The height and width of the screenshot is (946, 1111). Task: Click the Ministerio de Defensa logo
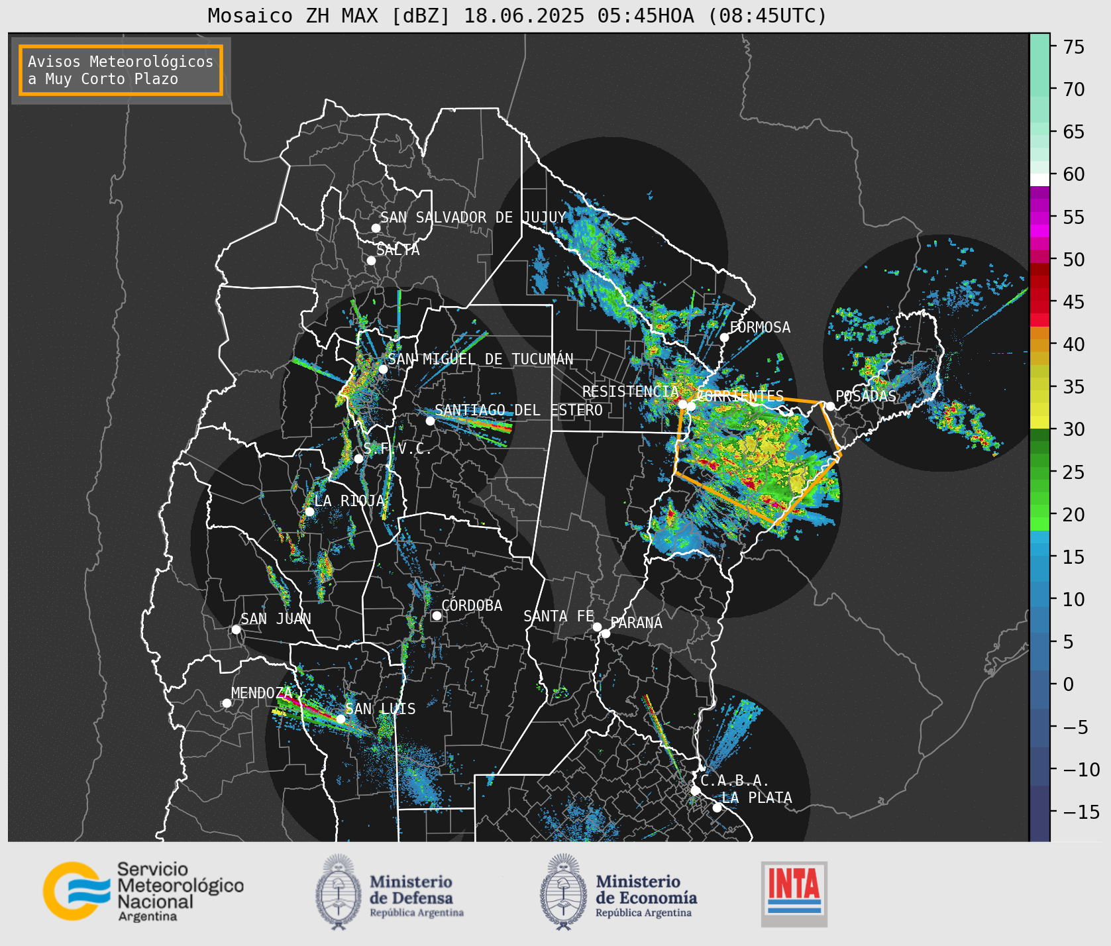(390, 892)
